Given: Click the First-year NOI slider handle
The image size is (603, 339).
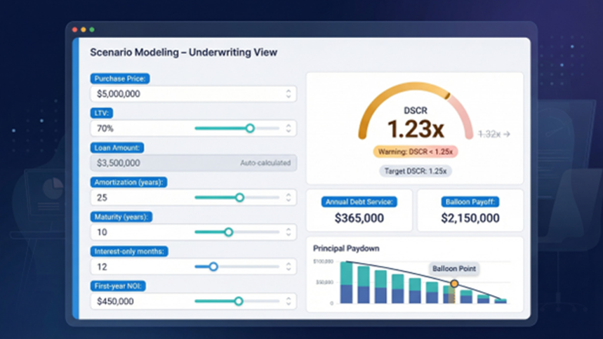Looking at the screenshot, I should [238, 301].
